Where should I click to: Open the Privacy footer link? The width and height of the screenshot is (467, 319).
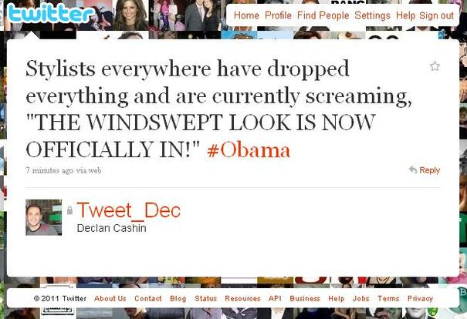[420, 298]
